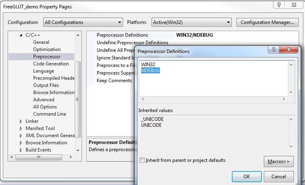Click definitions edit box scroll down arrow
Viewport: 305px width, 185px height.
coord(291,92)
